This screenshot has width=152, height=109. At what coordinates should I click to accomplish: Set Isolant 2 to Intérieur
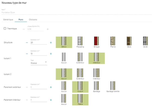click(x=96, y=74)
